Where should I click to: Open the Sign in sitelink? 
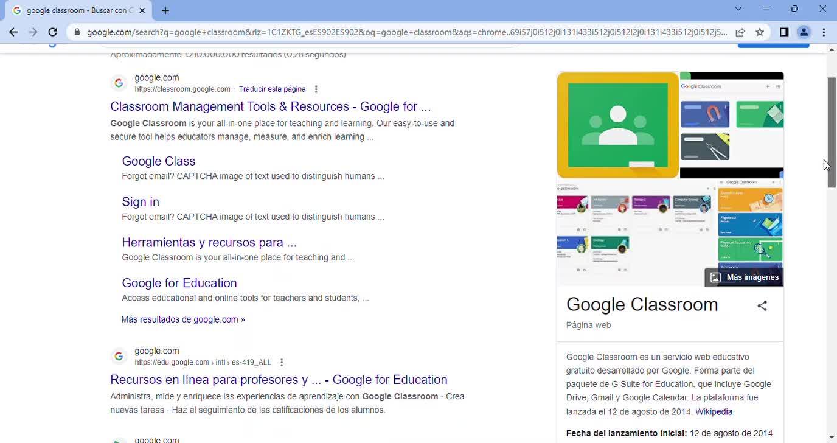coord(141,202)
